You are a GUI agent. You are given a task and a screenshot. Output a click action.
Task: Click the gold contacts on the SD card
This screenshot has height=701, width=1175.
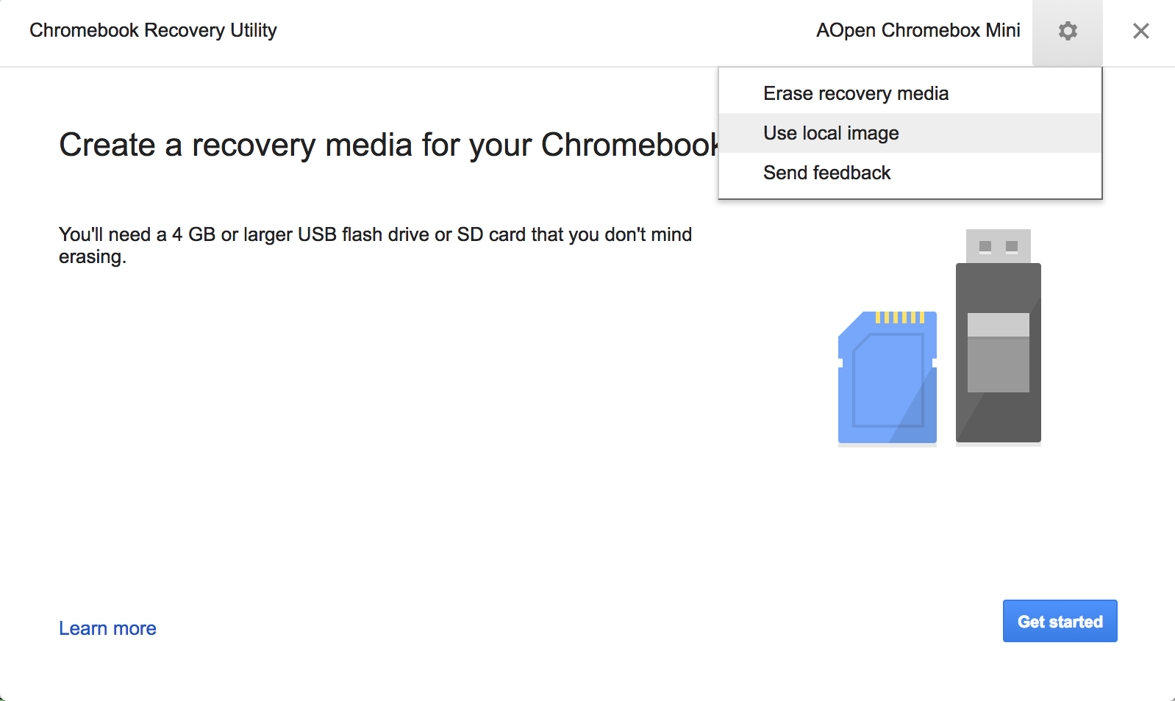point(899,317)
